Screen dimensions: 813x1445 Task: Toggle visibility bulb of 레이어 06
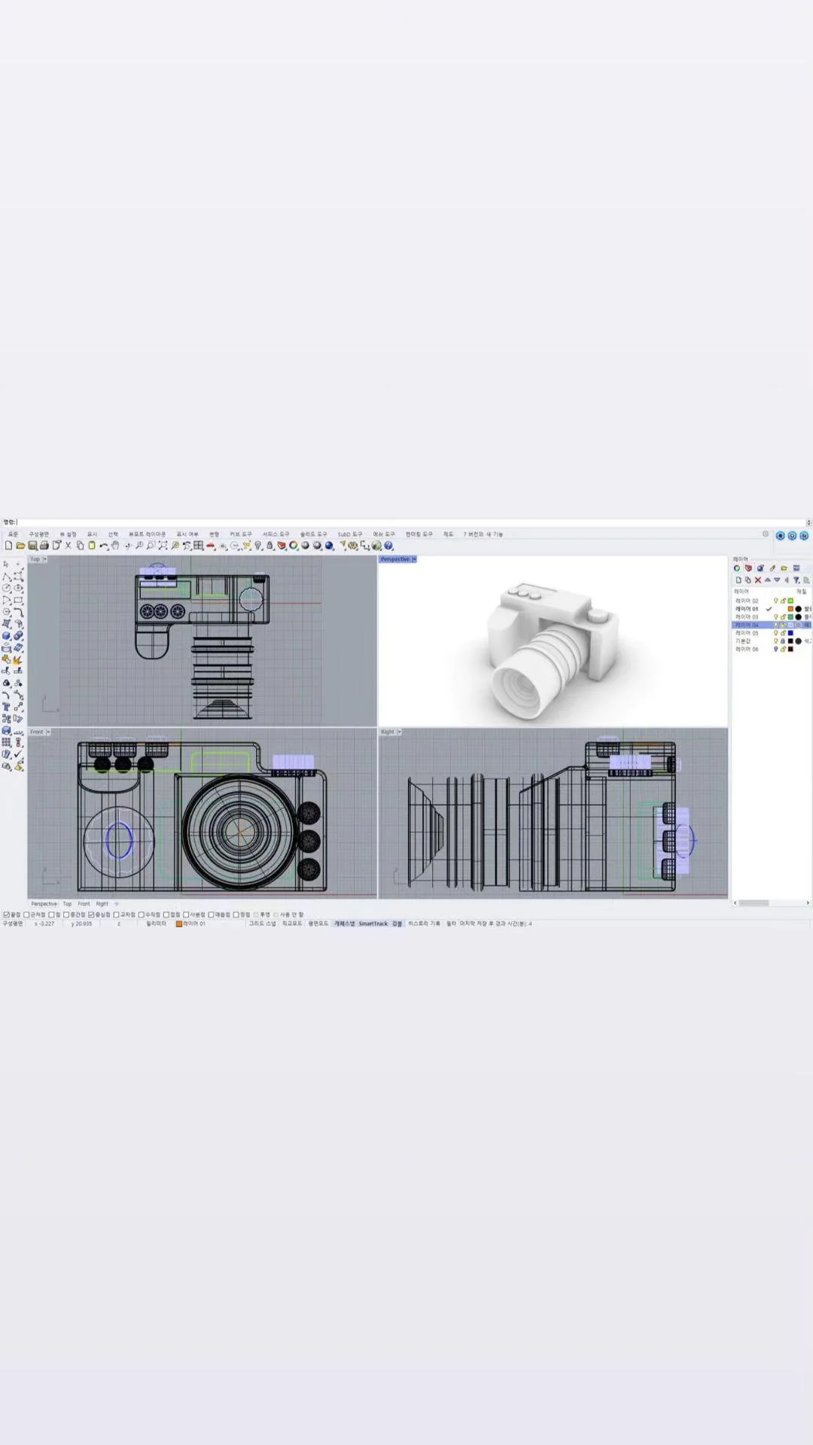[776, 649]
